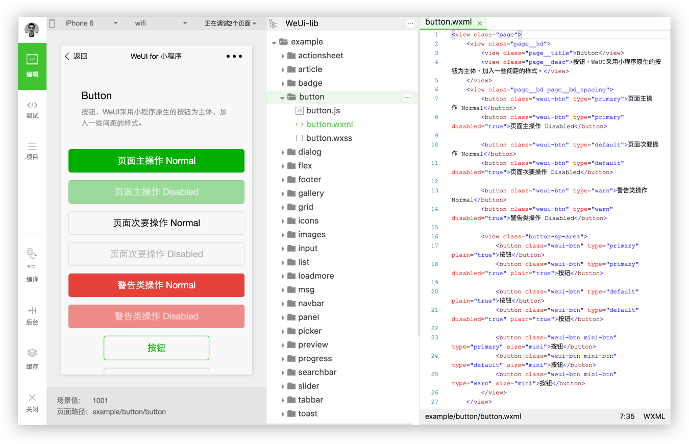689x444 pixels.
Task: Click line number 16 in editor gutter
Action: 435,237
